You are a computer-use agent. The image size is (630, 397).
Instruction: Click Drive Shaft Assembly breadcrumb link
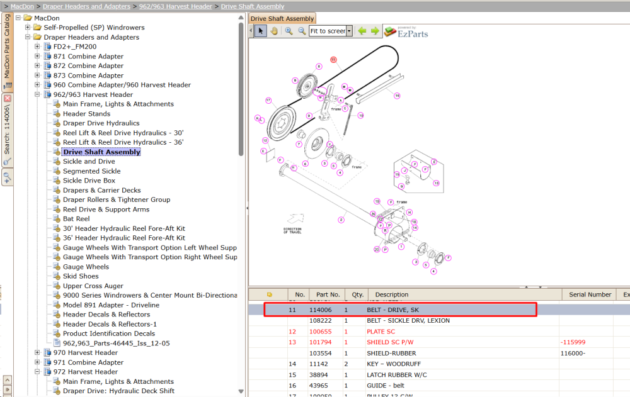pyautogui.click(x=253, y=6)
